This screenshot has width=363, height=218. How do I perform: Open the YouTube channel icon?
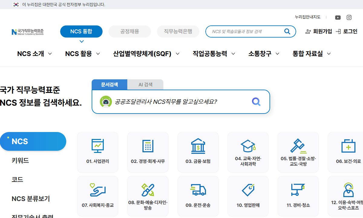(338, 18)
